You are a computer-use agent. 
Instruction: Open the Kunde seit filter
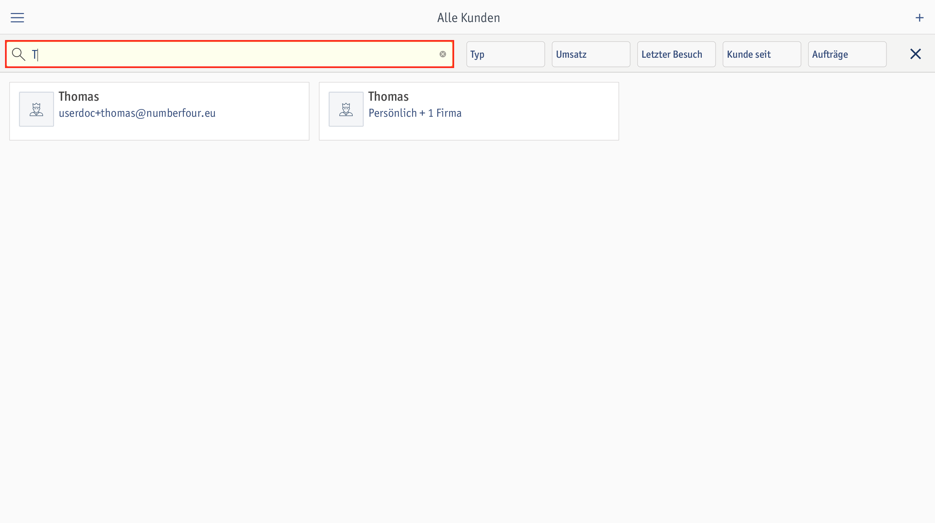tap(761, 54)
